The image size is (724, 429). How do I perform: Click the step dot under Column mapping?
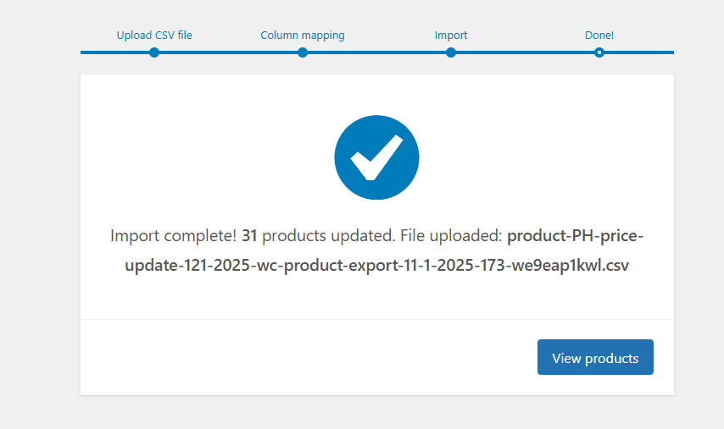pos(303,52)
